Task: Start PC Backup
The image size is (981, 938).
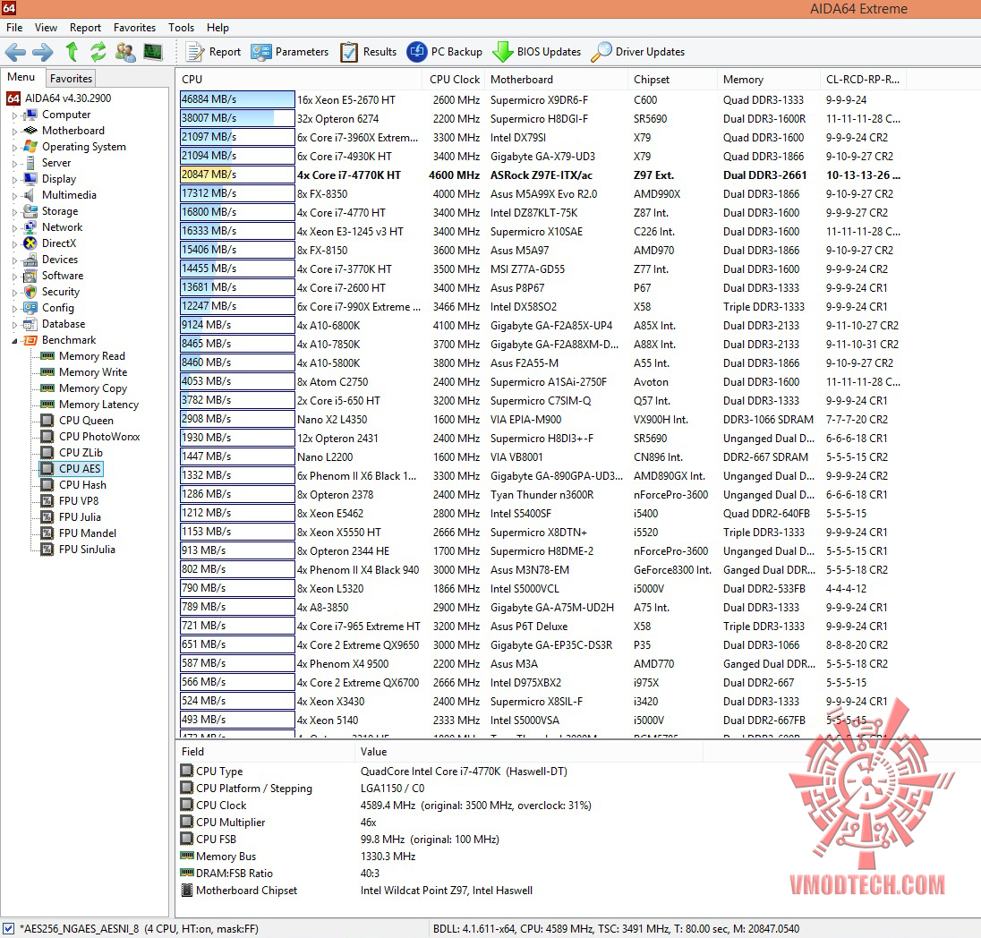Action: point(445,52)
